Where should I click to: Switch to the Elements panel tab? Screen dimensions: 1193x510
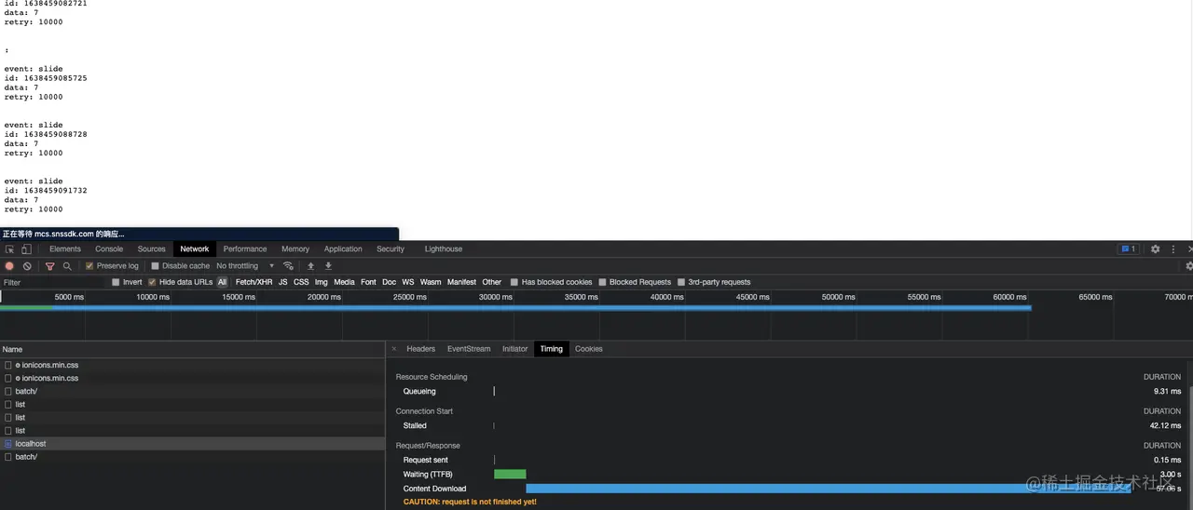coord(65,249)
